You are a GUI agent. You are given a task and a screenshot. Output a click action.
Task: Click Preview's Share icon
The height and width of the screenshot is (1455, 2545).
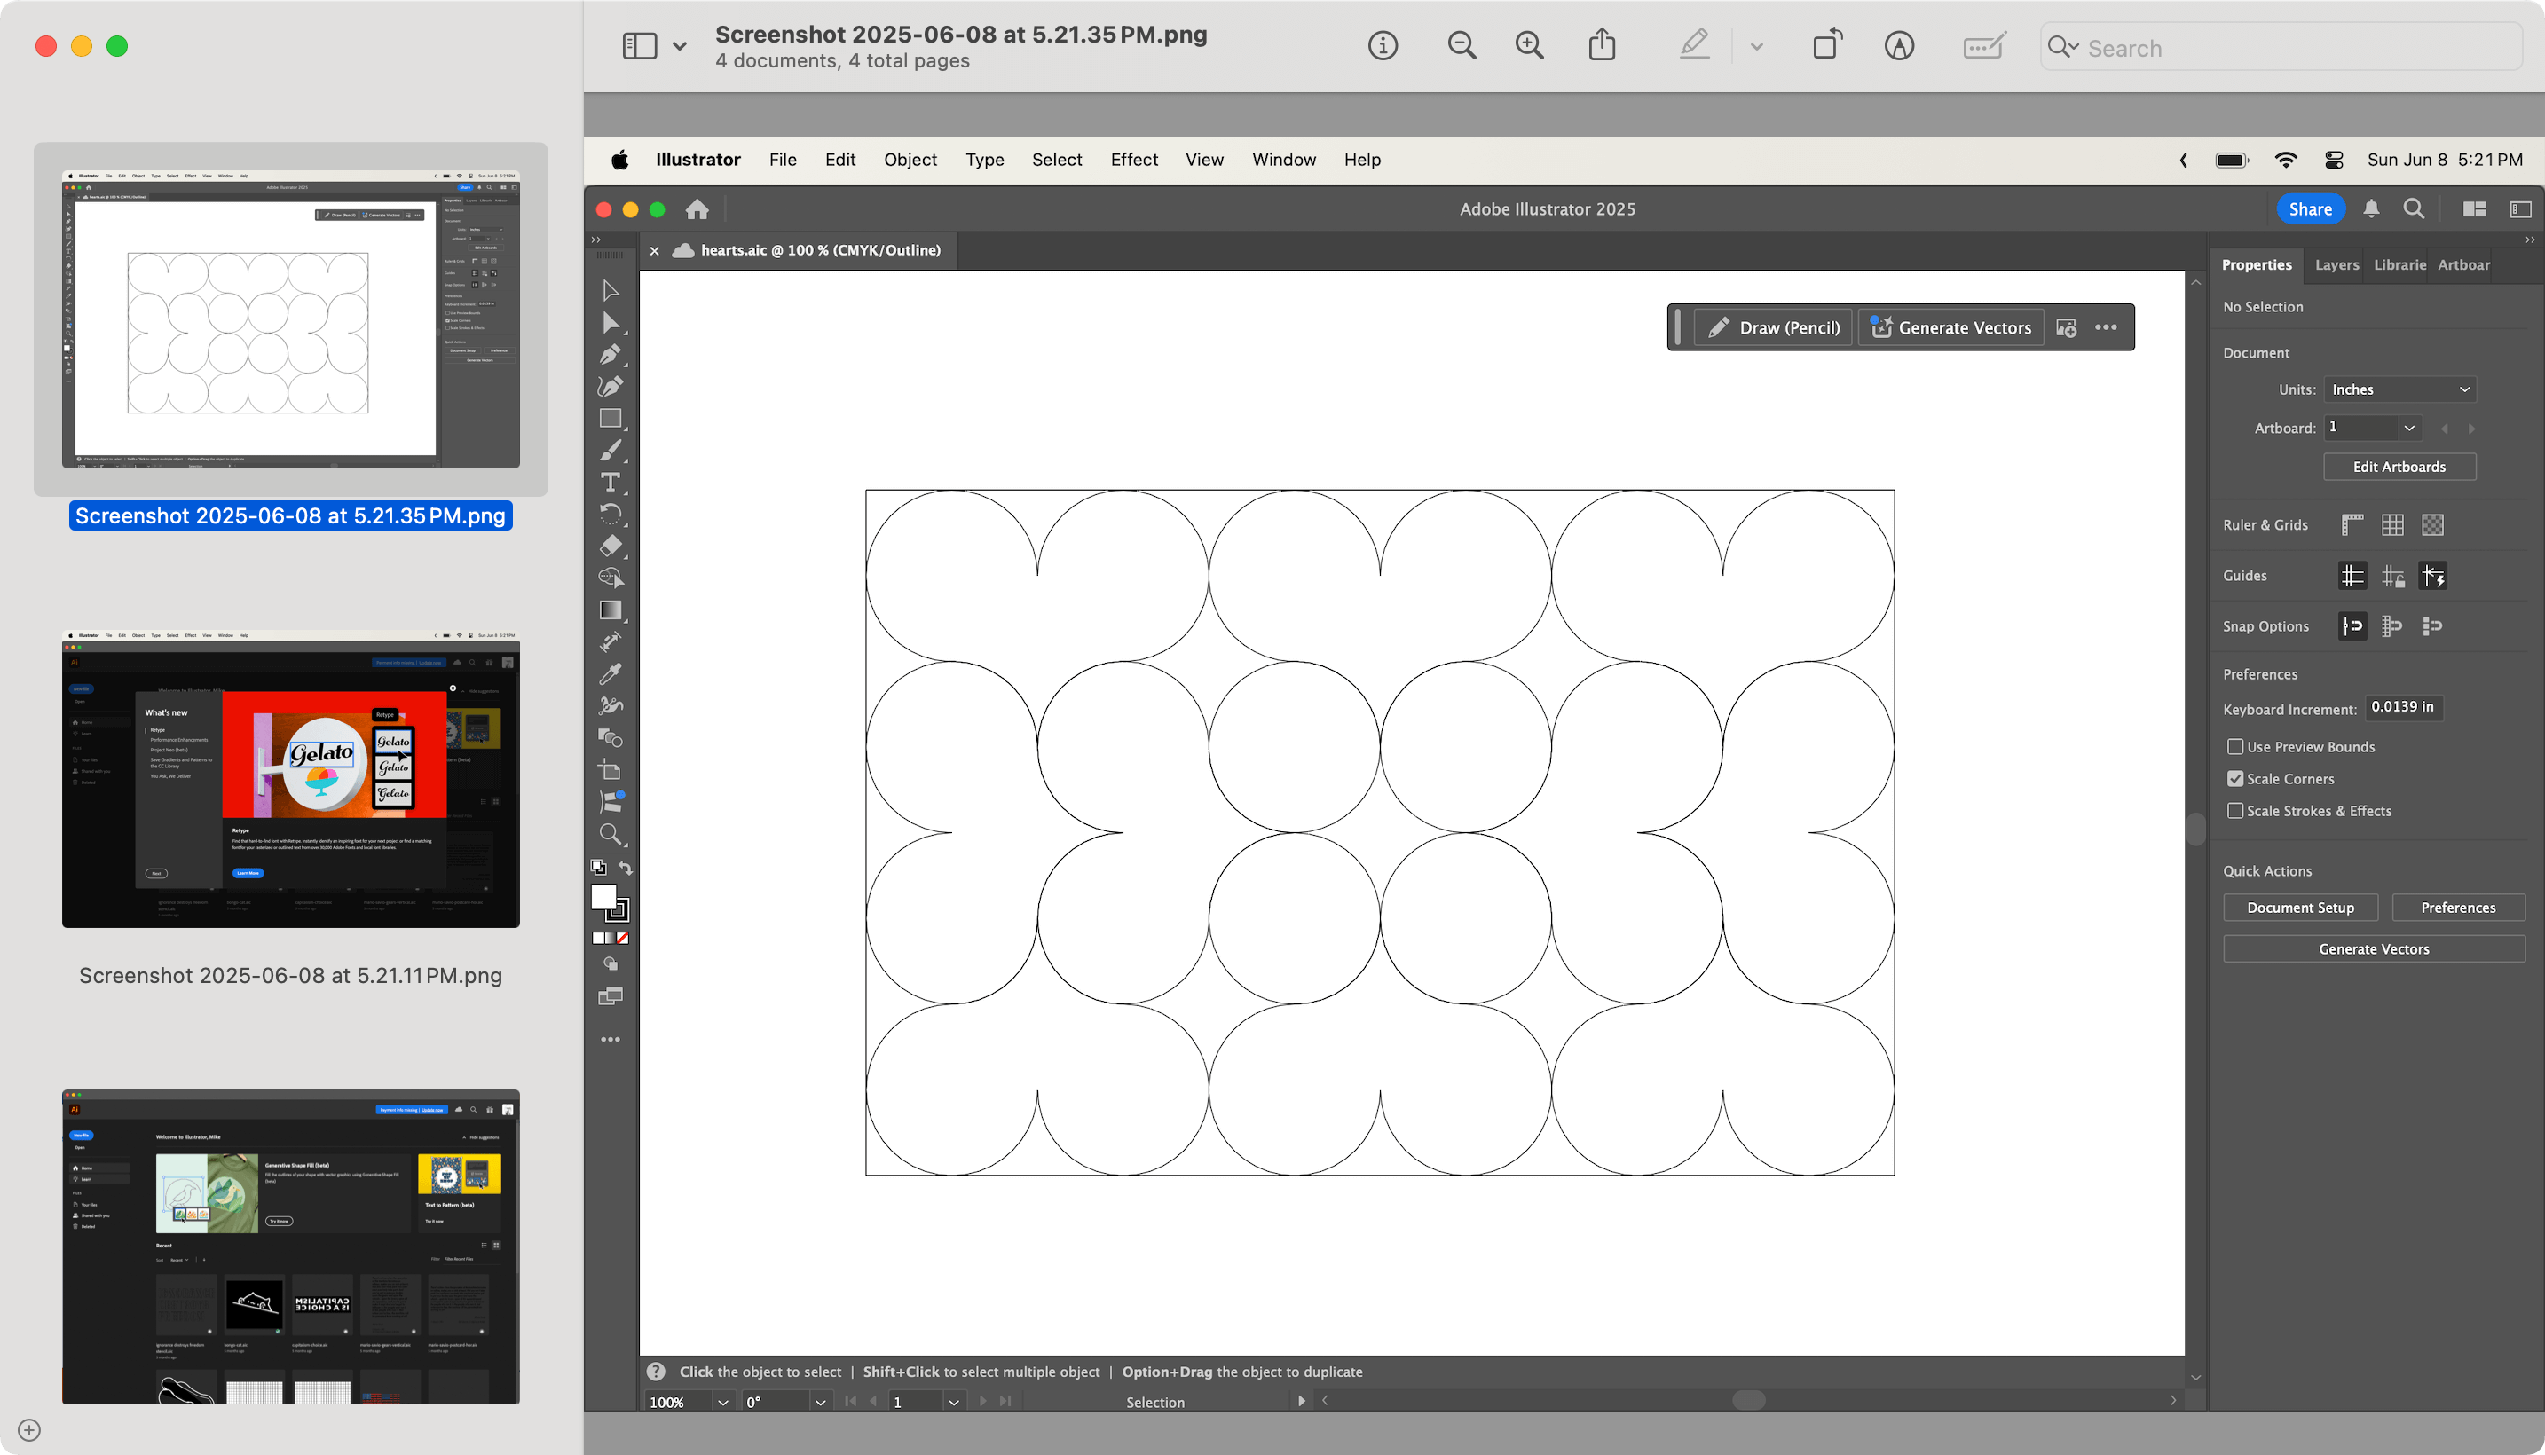coord(1602,45)
